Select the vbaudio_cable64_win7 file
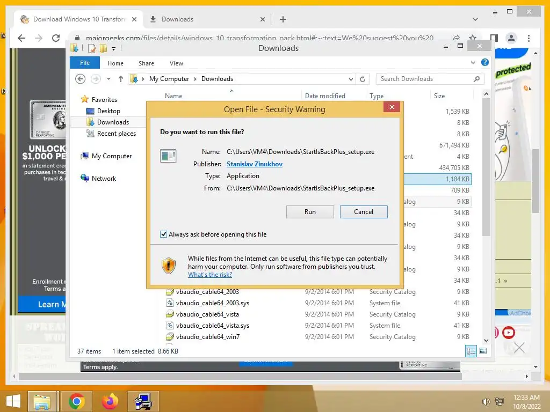 click(208, 337)
